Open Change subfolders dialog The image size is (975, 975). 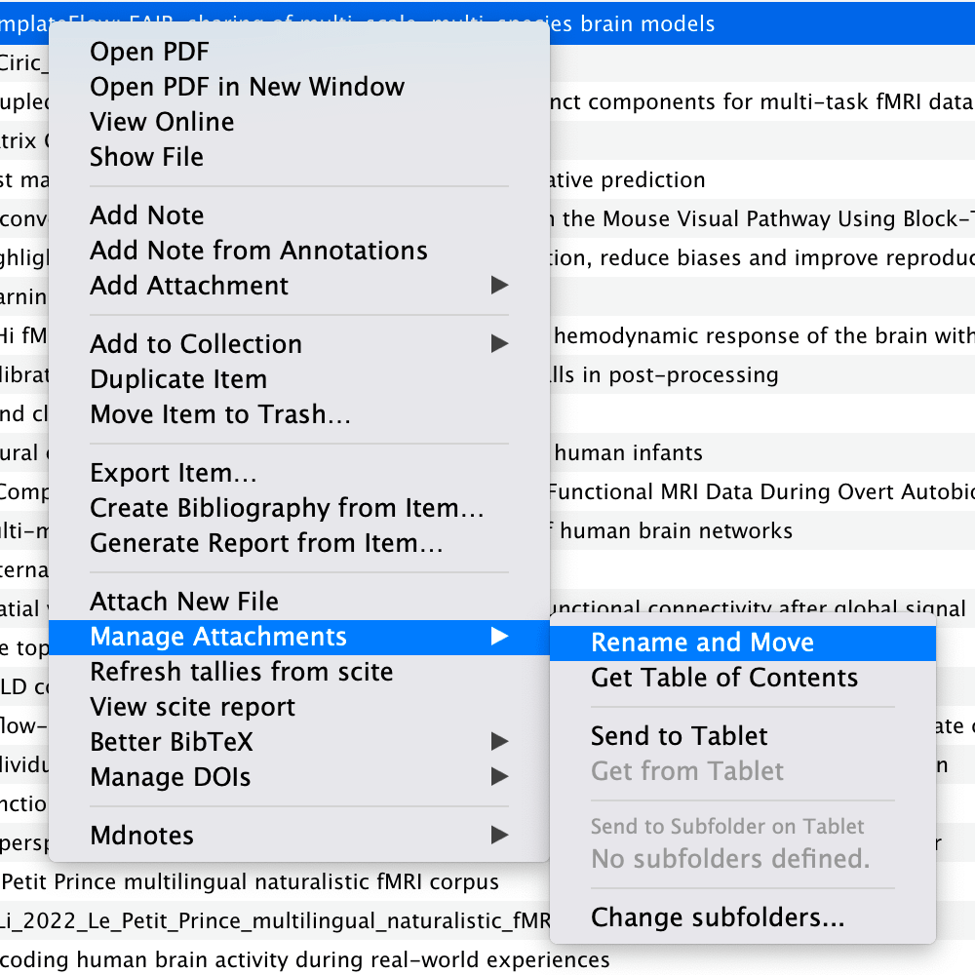717,917
